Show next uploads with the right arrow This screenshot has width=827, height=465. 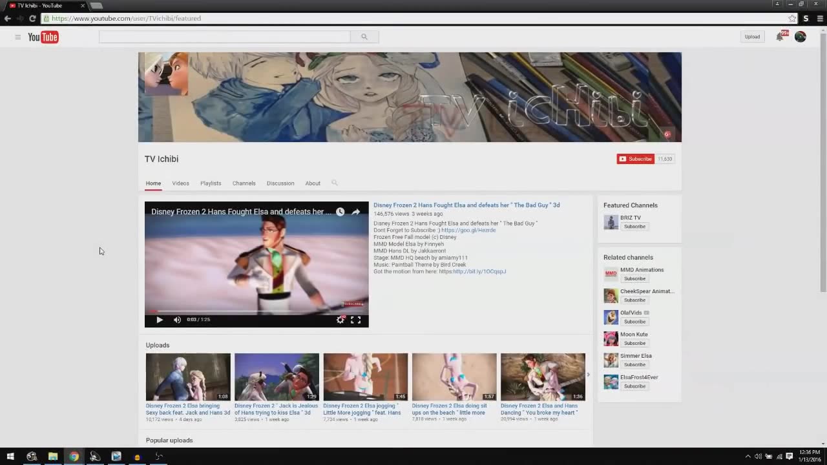pos(588,375)
